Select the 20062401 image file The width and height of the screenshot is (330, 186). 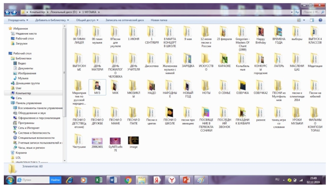97,143
